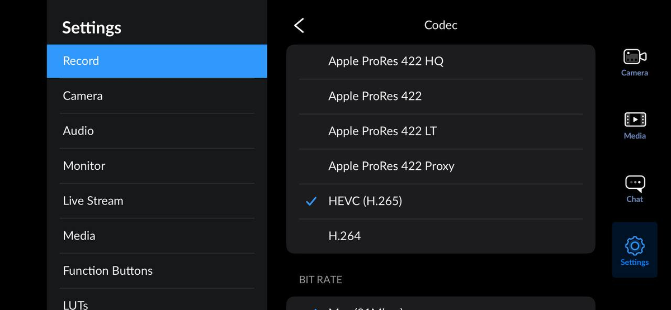Viewport: 671px width, 310px height.
Task: Open the Record settings section
Action: tap(157, 61)
